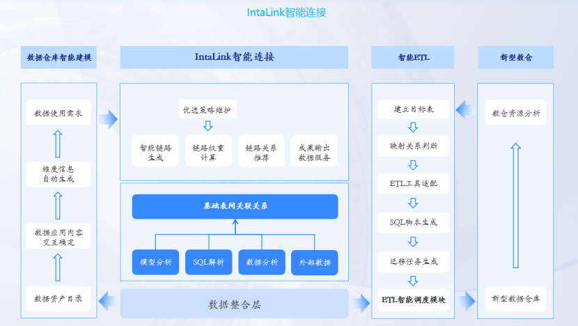
Task: Click the 外部数据 blue box
Action: point(315,263)
